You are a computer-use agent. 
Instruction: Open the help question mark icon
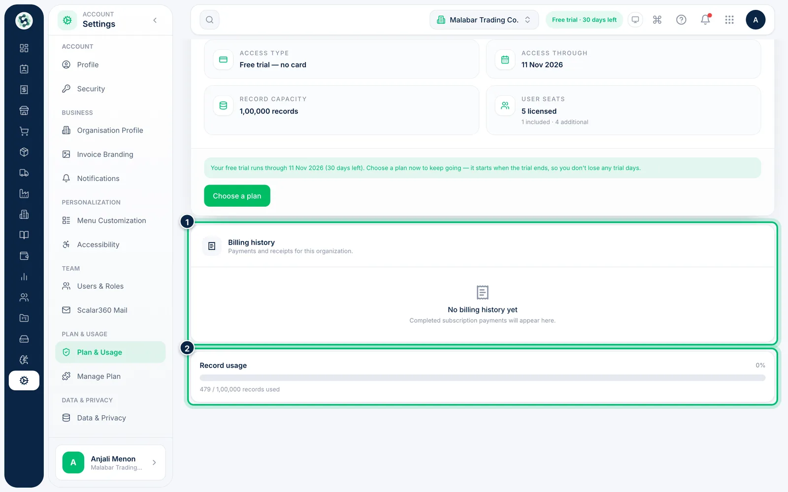click(x=681, y=20)
